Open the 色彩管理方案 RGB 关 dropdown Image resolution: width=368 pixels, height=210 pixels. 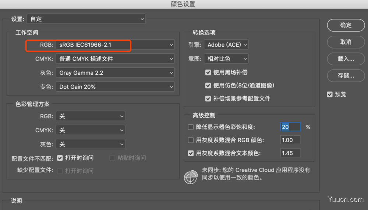[x=91, y=116]
